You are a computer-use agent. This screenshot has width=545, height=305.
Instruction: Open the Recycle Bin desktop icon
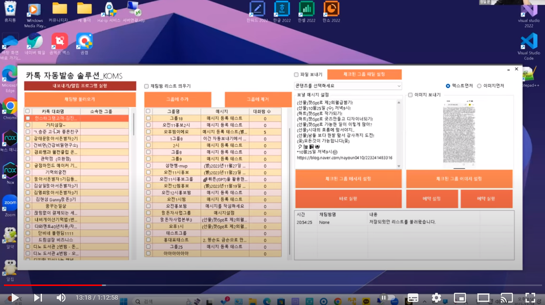click(x=10, y=11)
